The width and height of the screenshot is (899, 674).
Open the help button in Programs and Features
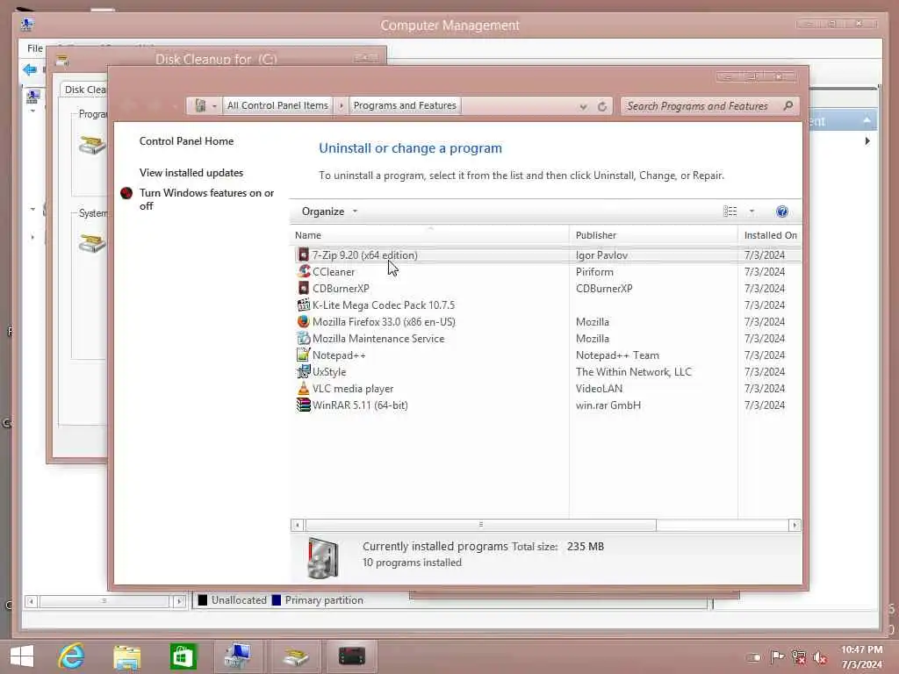(x=781, y=212)
